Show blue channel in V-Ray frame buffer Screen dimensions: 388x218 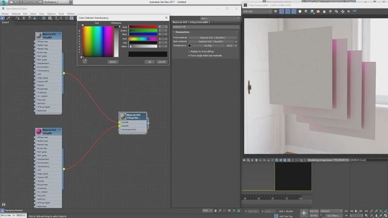coord(293,12)
